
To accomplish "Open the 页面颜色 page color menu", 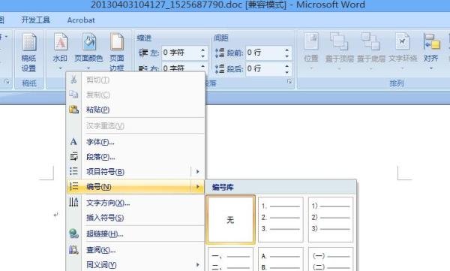I will tap(89, 51).
